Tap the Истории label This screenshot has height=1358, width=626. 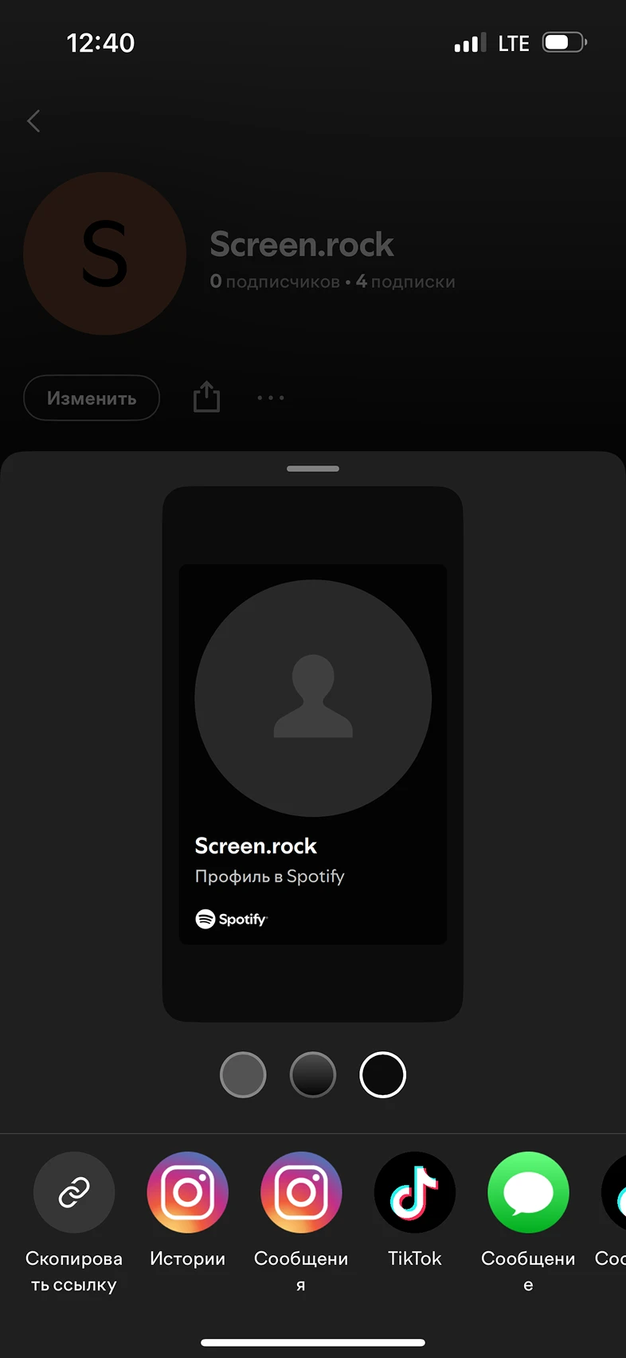point(188,1258)
